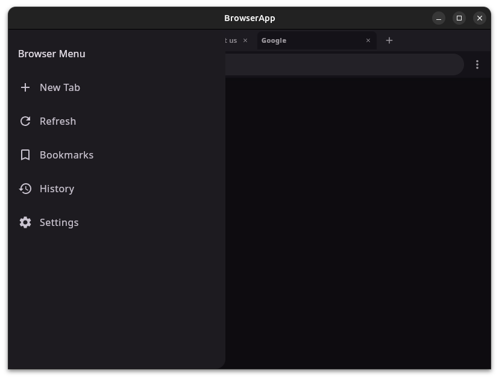Screen dimensions: 499x379
Task: Open the three-dot overflow menu
Action: 477,64
